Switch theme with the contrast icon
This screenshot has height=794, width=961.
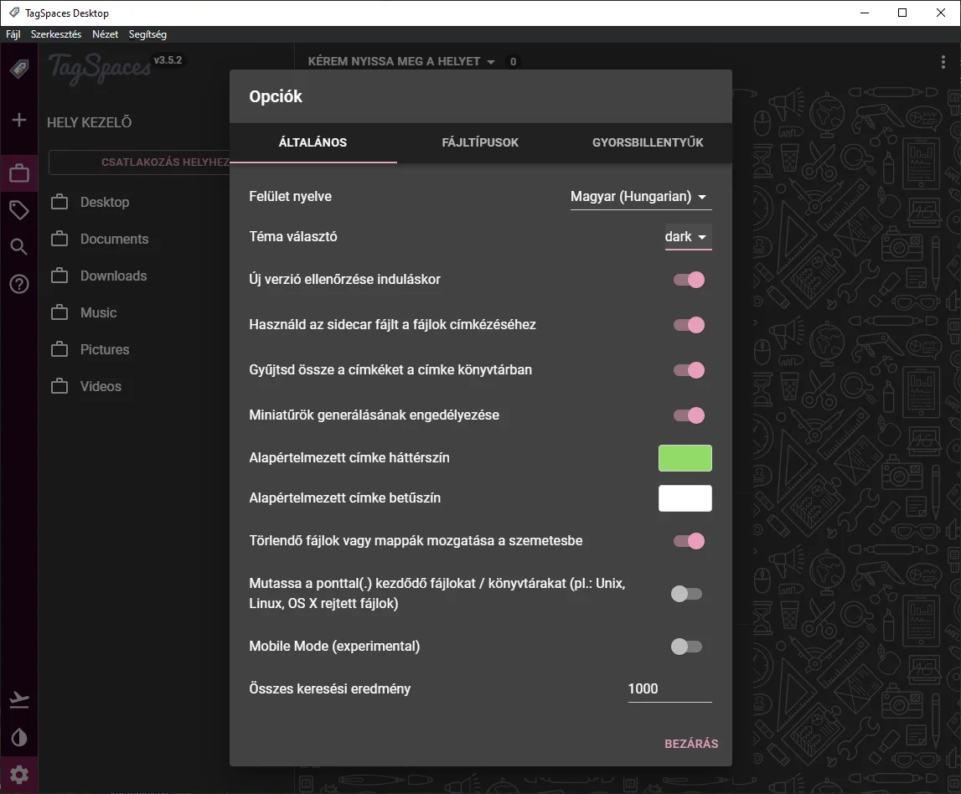[x=19, y=737]
